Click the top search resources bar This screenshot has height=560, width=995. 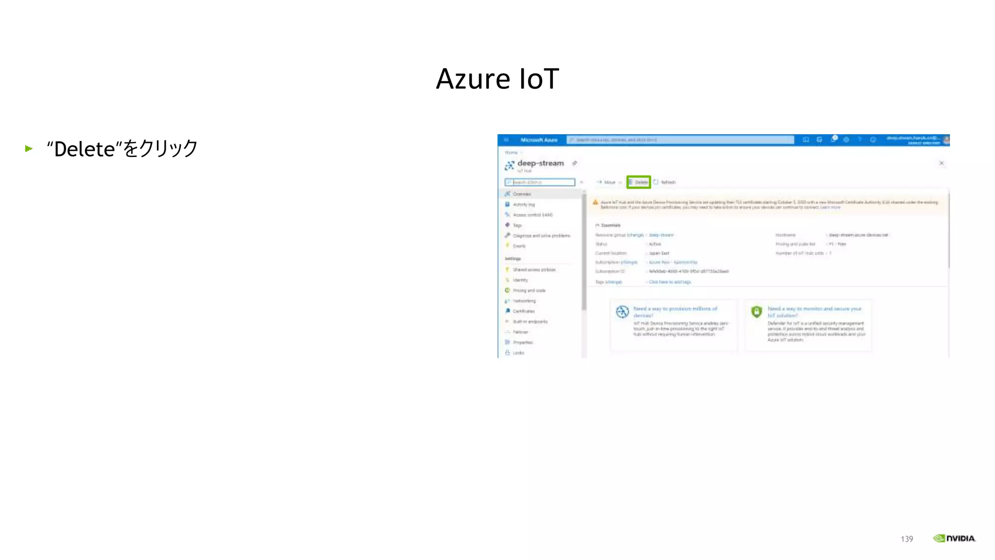coord(680,140)
